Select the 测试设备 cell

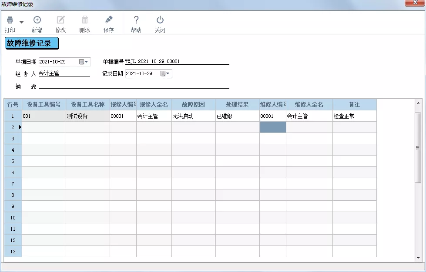click(88, 116)
